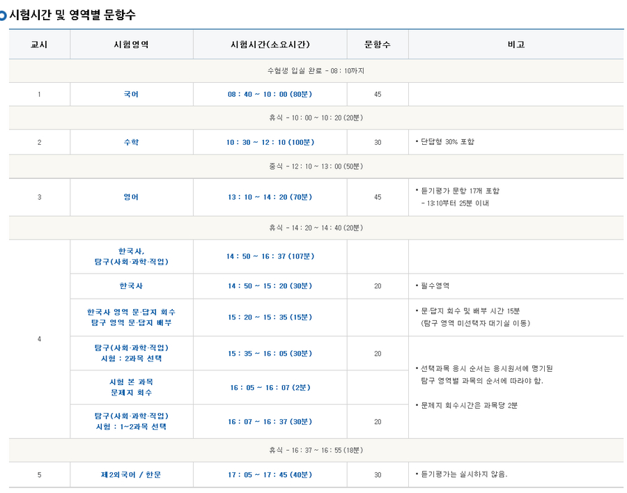Viewport: 627px width, 493px height.
Task: Select the 탐구 시험 : 2과목 선택 cell
Action: pos(131,353)
